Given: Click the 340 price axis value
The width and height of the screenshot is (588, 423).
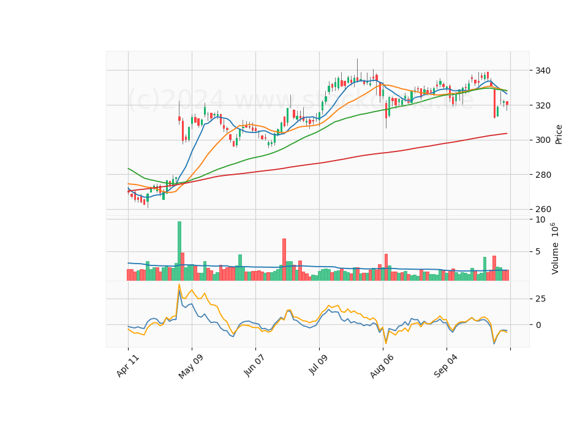Looking at the screenshot, I should coord(543,70).
